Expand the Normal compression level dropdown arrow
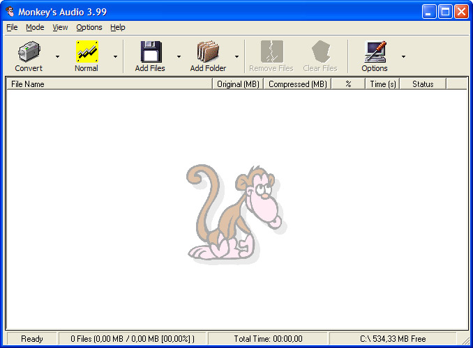 pyautogui.click(x=115, y=56)
